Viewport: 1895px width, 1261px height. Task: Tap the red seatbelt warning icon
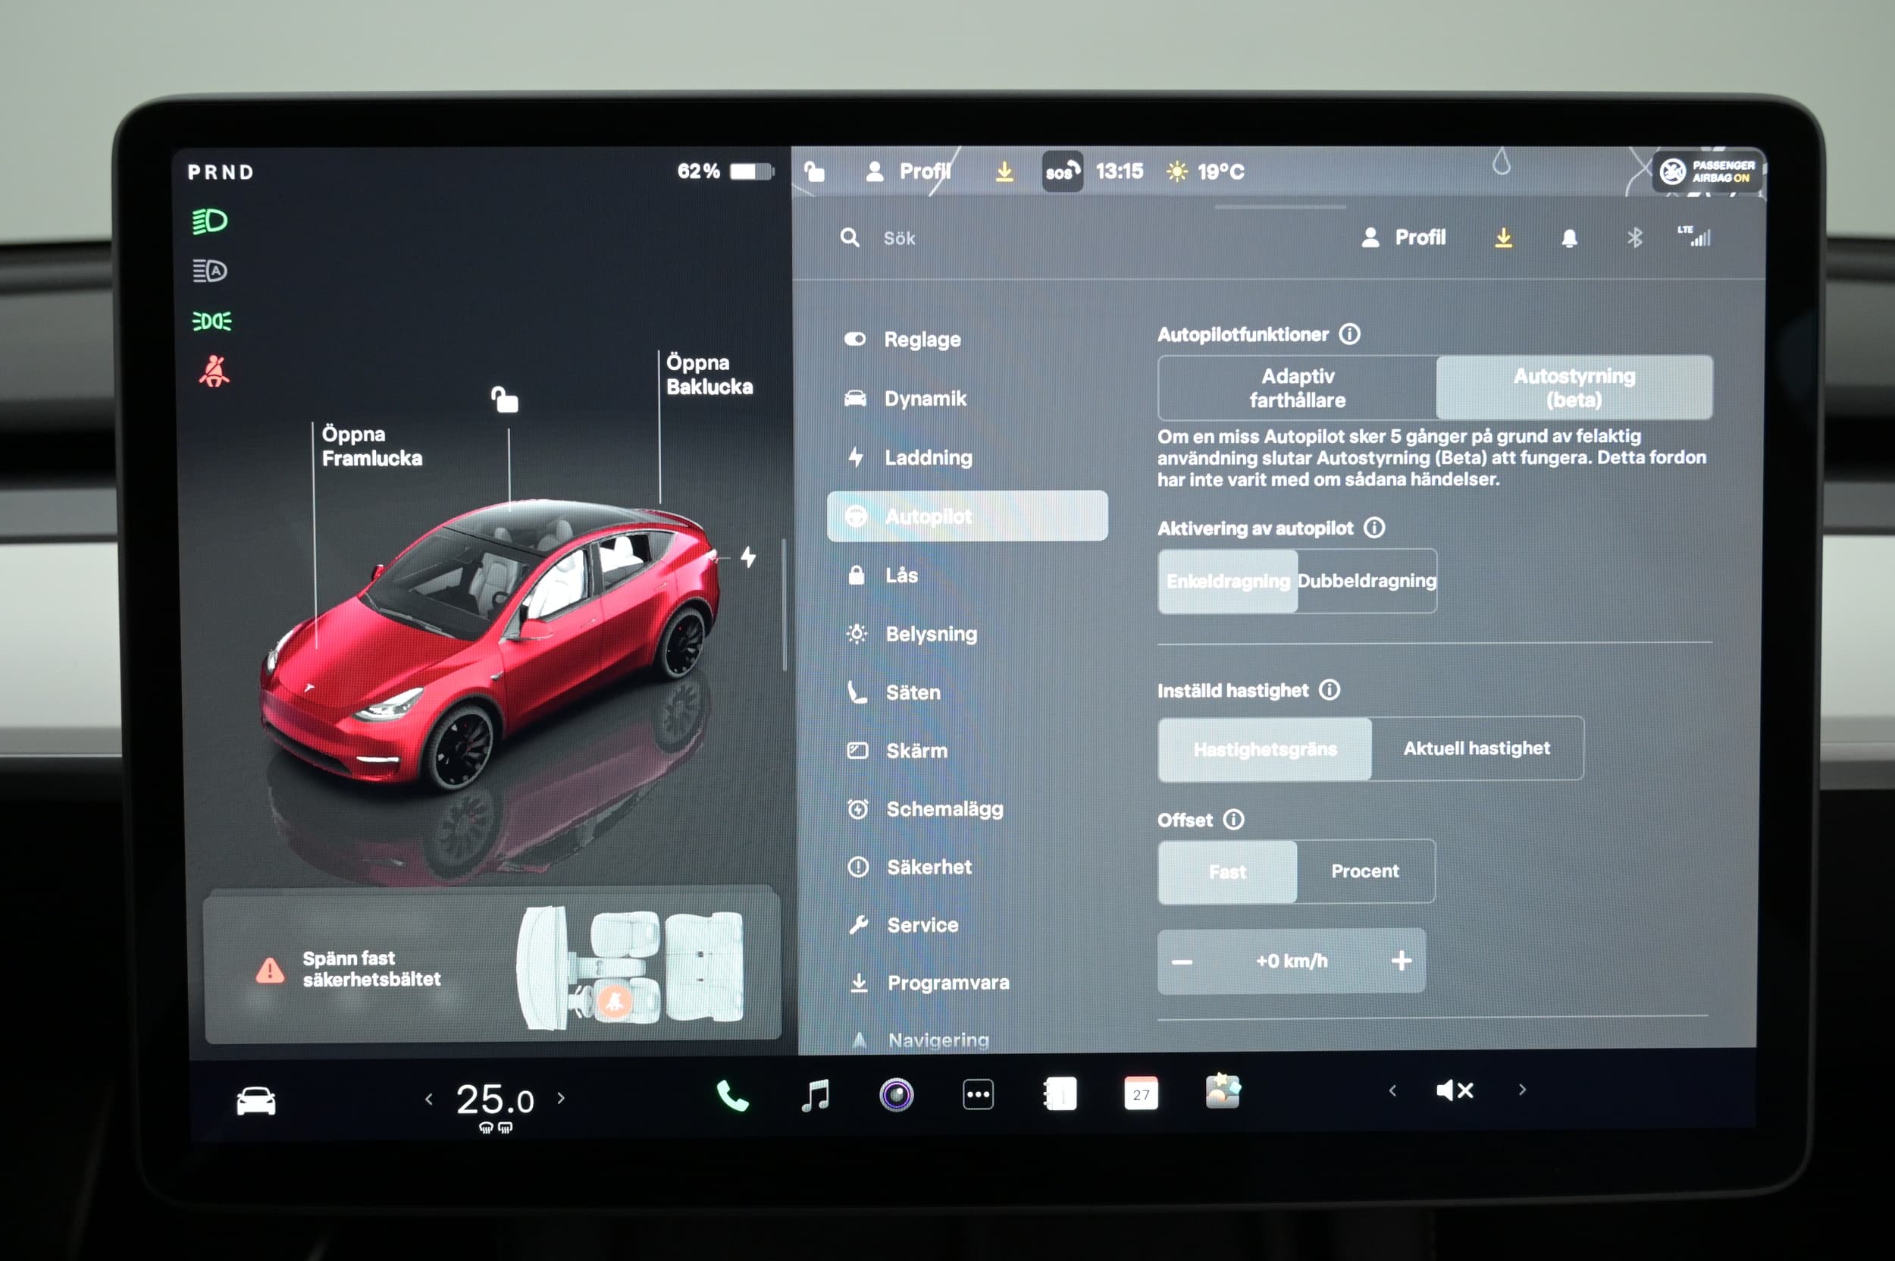click(214, 372)
